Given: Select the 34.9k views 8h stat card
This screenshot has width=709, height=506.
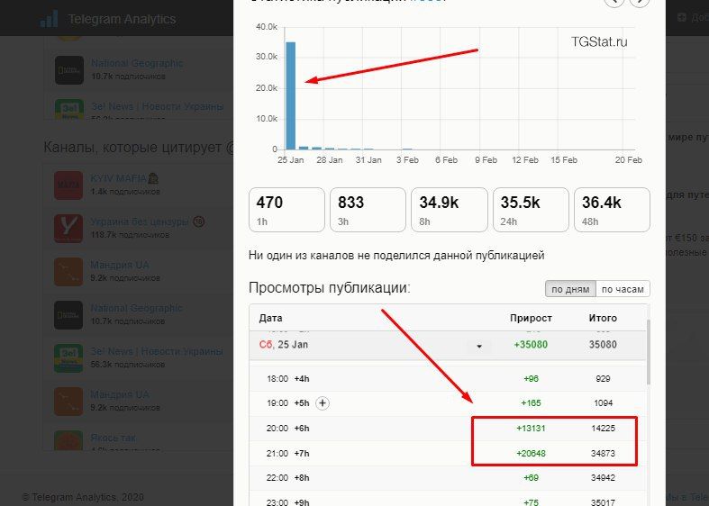Looking at the screenshot, I should 450,210.
